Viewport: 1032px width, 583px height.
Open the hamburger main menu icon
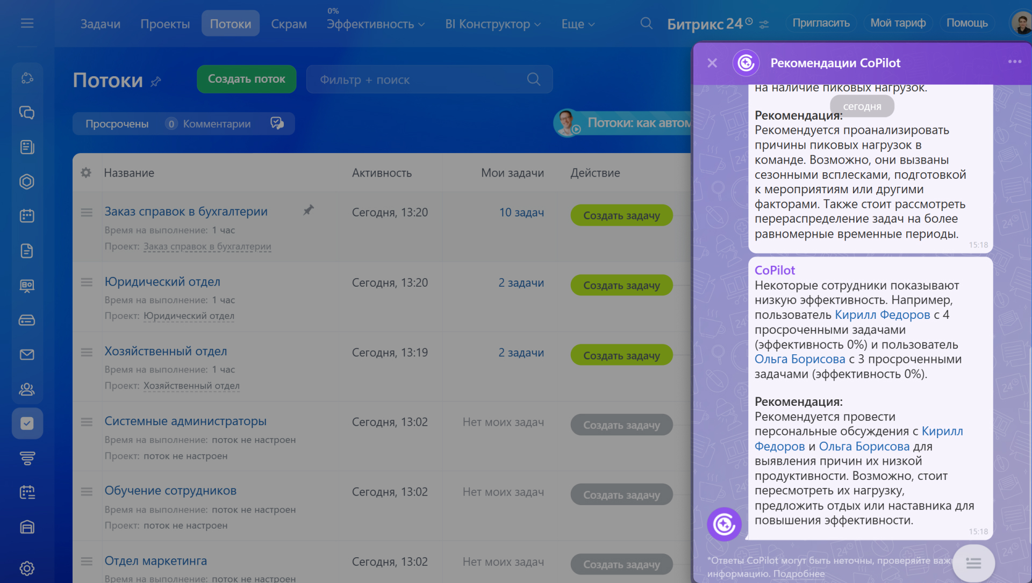(x=27, y=23)
